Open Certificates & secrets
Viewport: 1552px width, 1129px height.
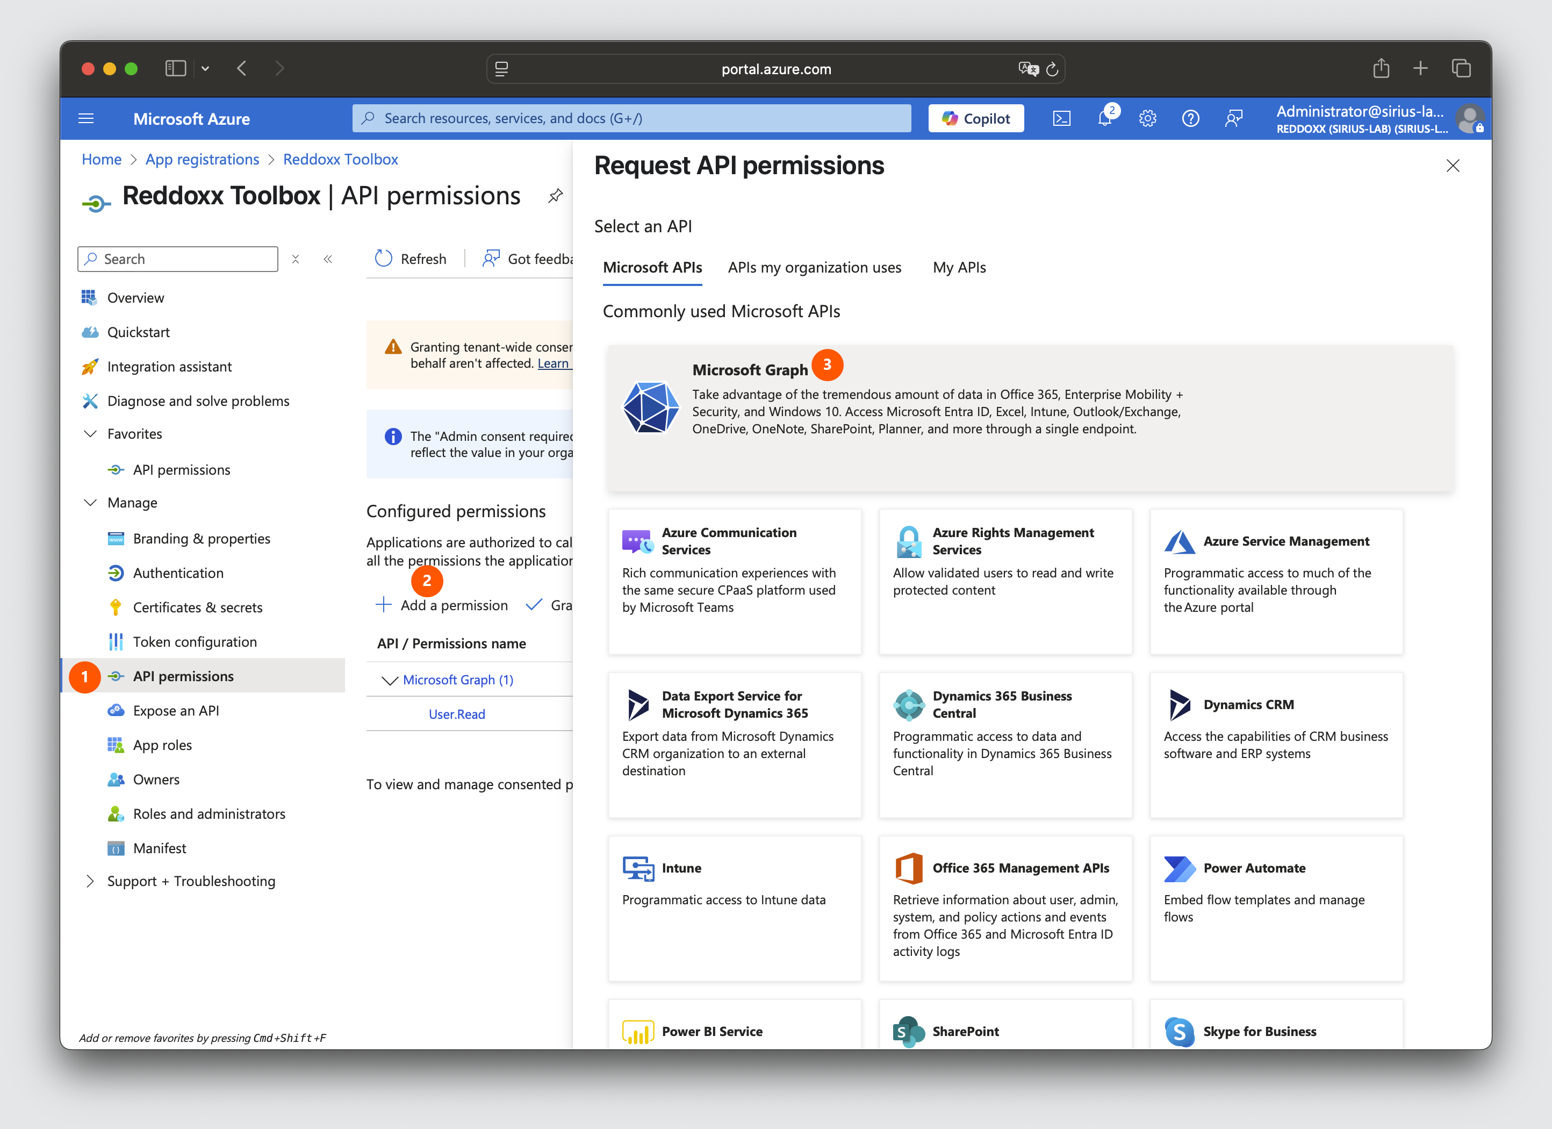pos(197,608)
